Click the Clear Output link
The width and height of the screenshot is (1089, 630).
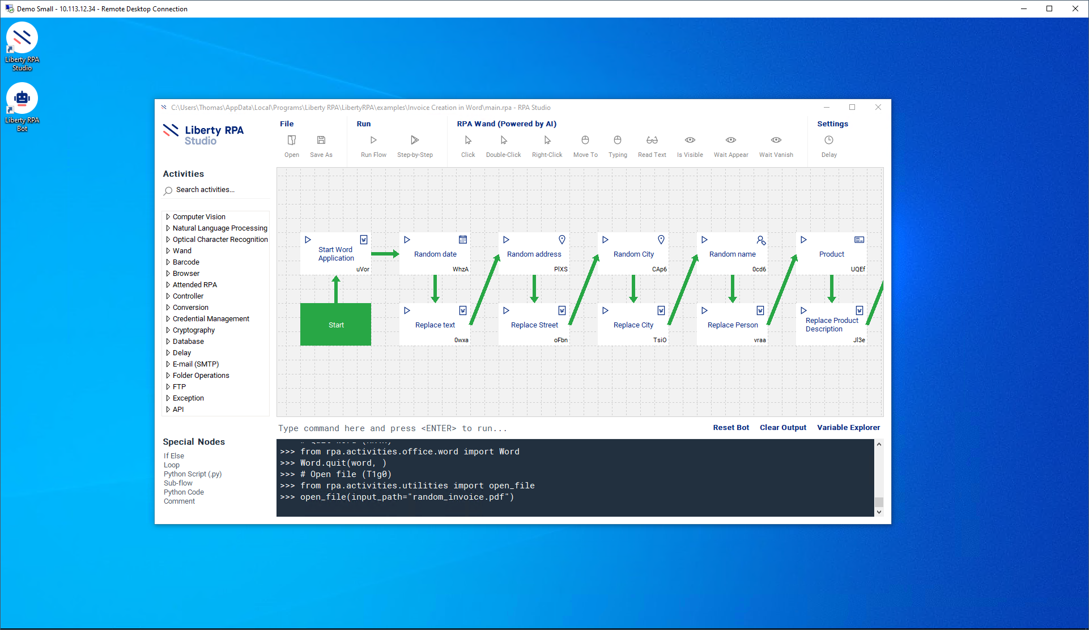pos(782,428)
